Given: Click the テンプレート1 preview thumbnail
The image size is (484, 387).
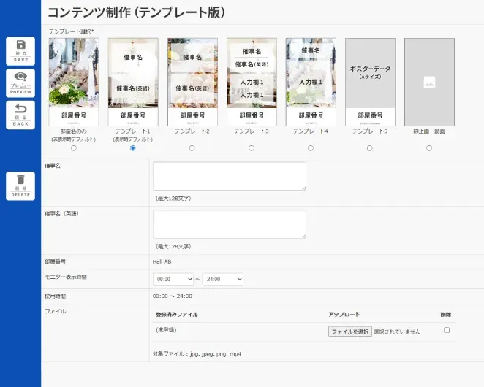Looking at the screenshot, I should pyautogui.click(x=133, y=80).
